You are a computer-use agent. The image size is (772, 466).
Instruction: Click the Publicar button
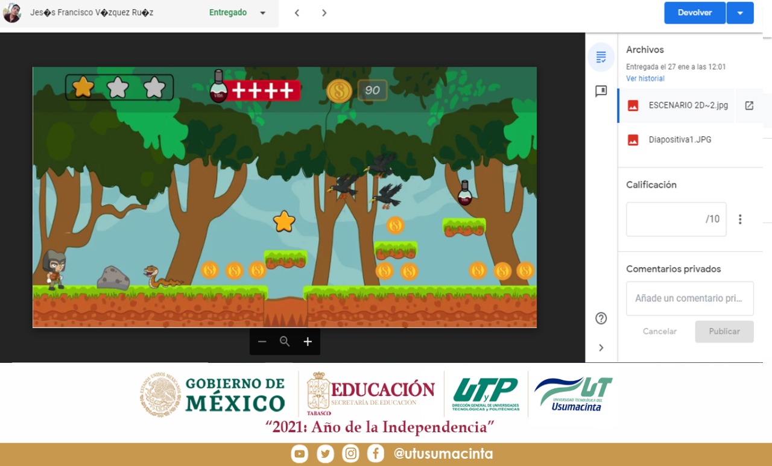pos(724,332)
